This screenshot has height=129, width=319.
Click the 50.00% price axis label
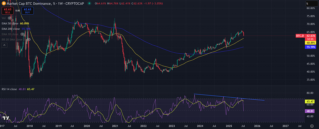311,56
